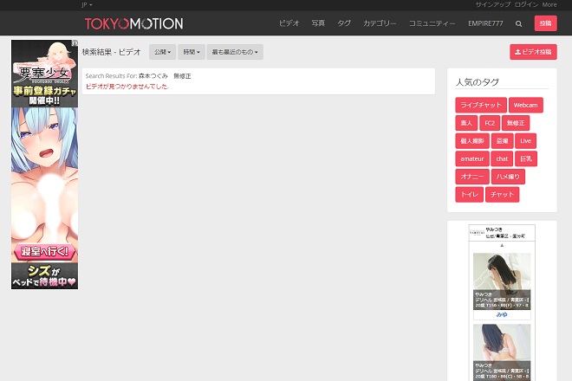
Task: Click the upload icon on ビデオ投稿 button
Action: coord(517,52)
